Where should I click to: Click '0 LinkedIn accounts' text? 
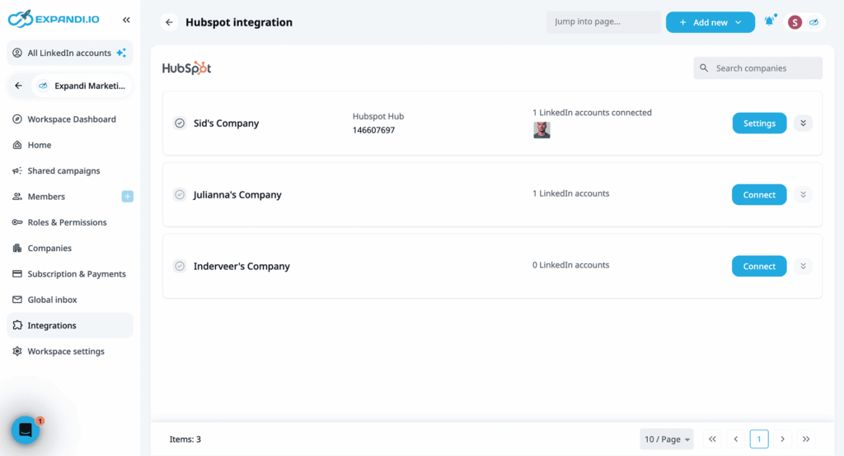coord(570,264)
